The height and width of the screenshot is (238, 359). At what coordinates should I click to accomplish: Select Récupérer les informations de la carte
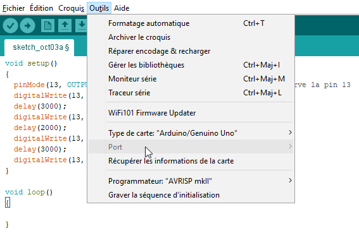[191, 161]
